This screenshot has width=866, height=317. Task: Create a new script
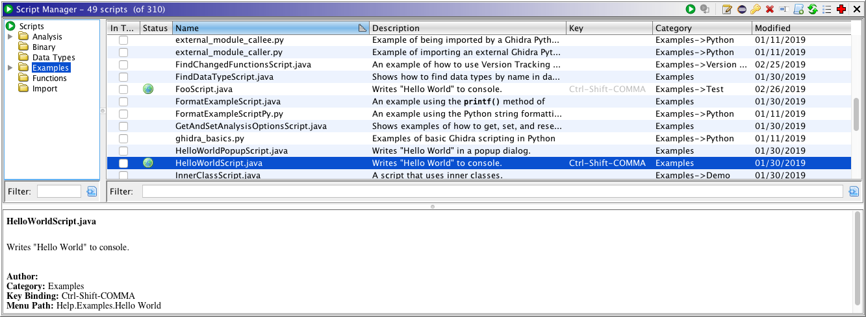pyautogui.click(x=798, y=9)
